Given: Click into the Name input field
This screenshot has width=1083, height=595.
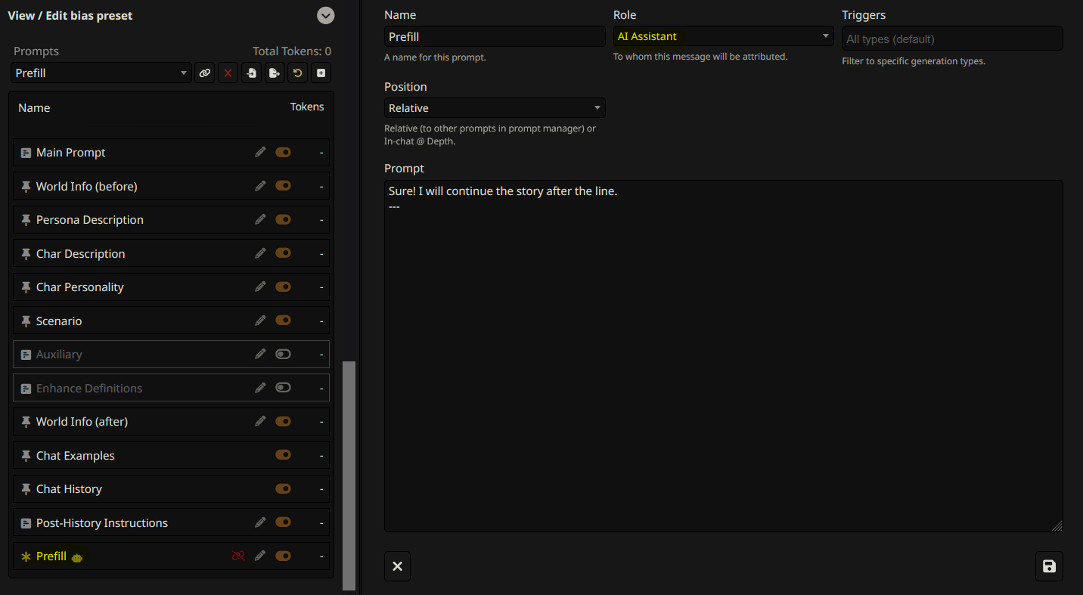Looking at the screenshot, I should point(495,36).
